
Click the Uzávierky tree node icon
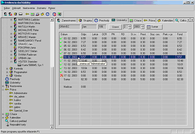coord(7,82)
